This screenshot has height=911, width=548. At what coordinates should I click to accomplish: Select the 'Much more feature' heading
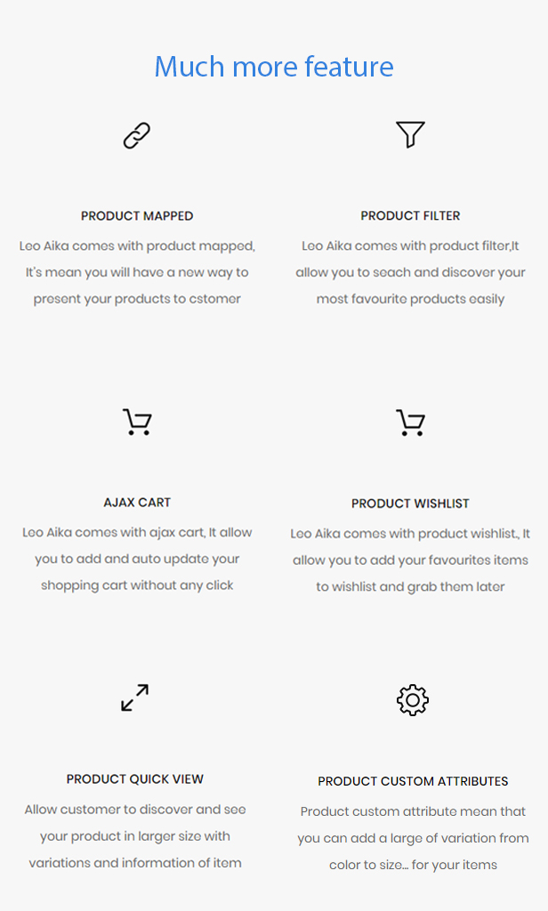[x=274, y=67]
